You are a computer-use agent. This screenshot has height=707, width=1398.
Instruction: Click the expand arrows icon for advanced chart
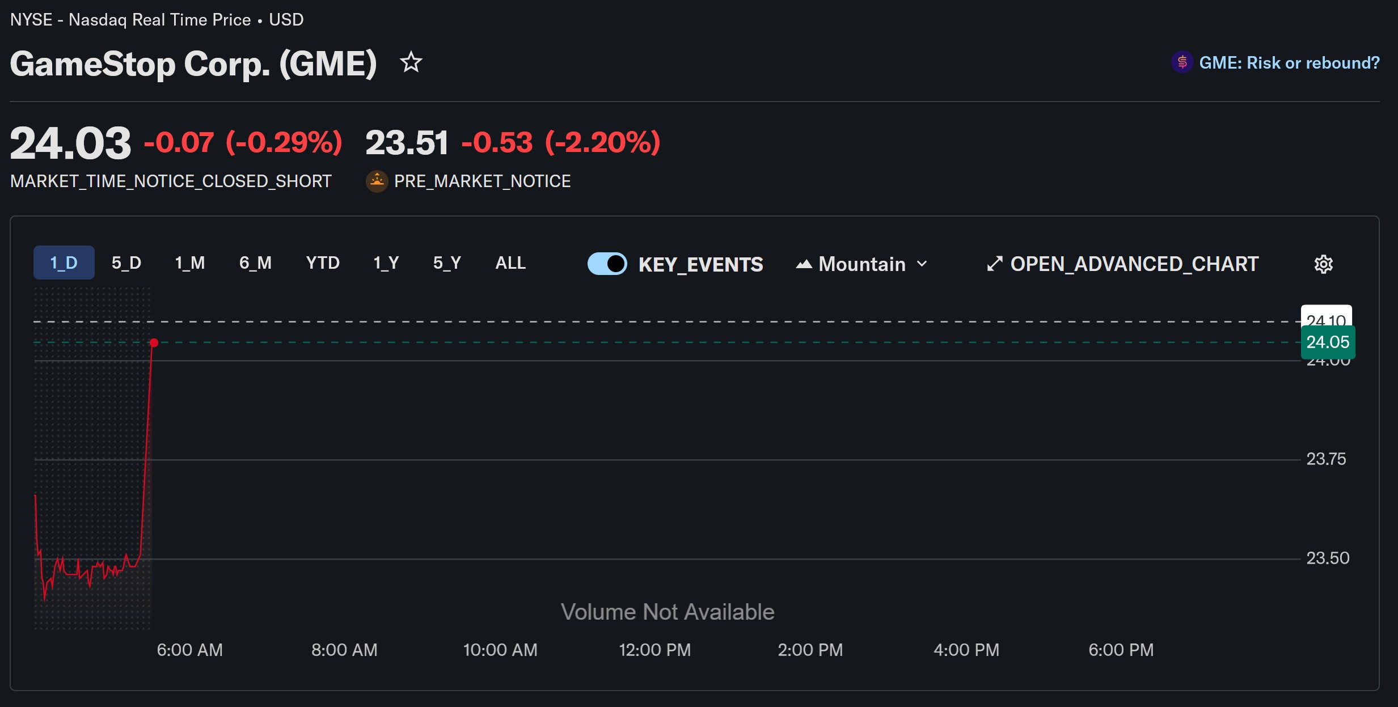click(x=995, y=264)
